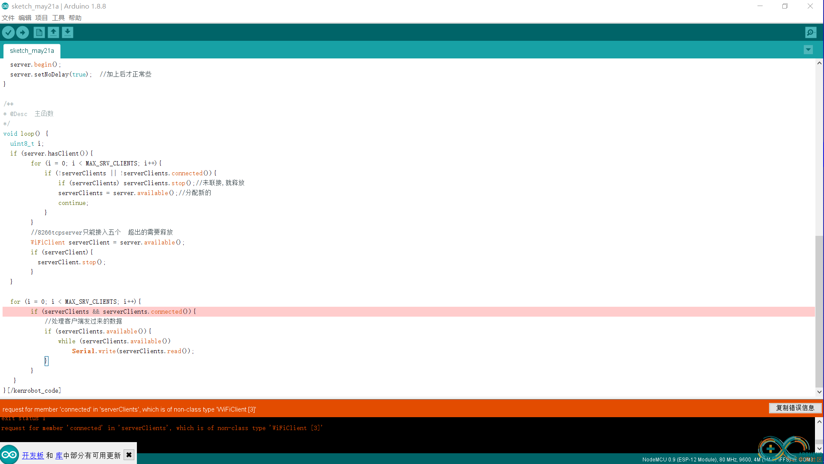
Task: Open the 项目 menu
Action: tap(42, 18)
